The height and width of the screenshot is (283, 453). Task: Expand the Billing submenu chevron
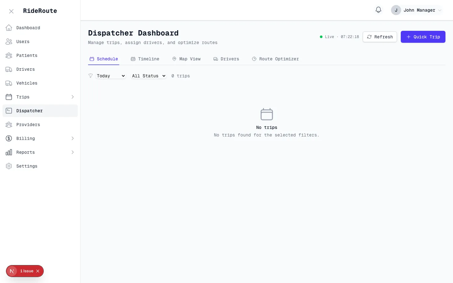click(73, 138)
